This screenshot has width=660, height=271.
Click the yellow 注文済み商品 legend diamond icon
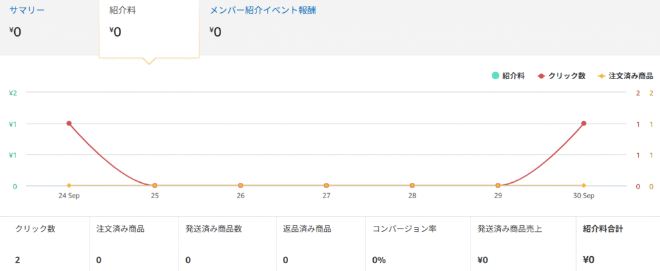tap(601, 76)
